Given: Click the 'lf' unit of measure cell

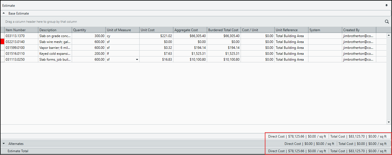Looking at the screenshot, I should 122,54.
